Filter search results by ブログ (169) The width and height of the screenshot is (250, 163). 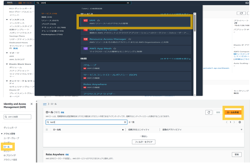click(x=49, y=24)
